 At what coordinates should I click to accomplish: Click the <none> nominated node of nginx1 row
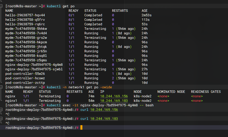163,101
